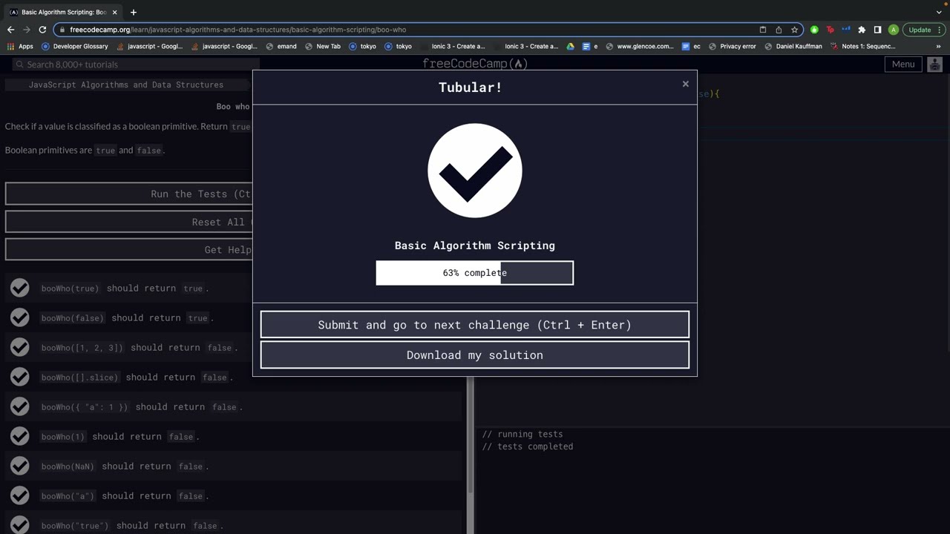Viewport: 950px width, 534px height.
Task: Click the "// tests completed" console line
Action: point(528,446)
